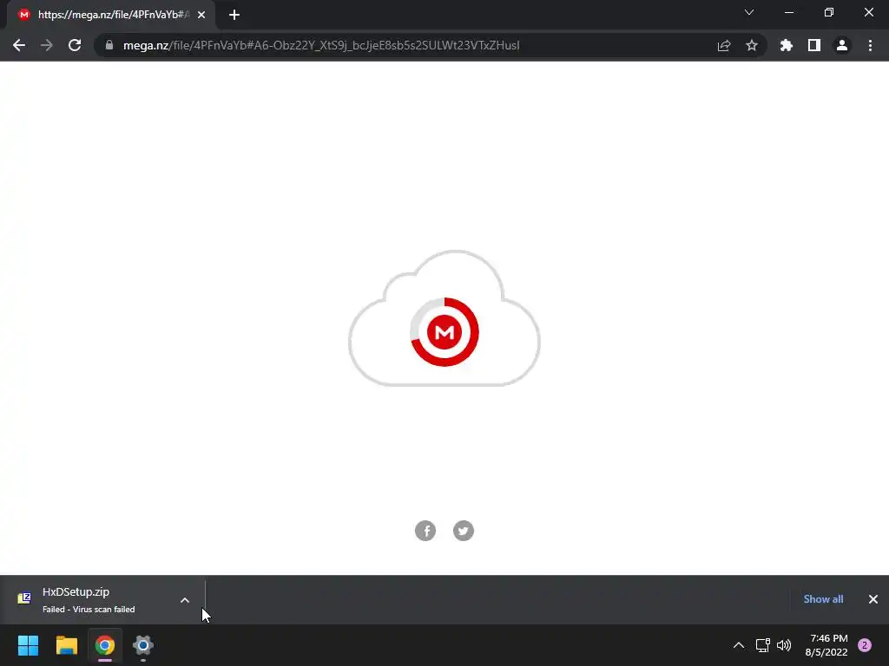Reload the MEGA page
The height and width of the screenshot is (666, 889).
(75, 45)
